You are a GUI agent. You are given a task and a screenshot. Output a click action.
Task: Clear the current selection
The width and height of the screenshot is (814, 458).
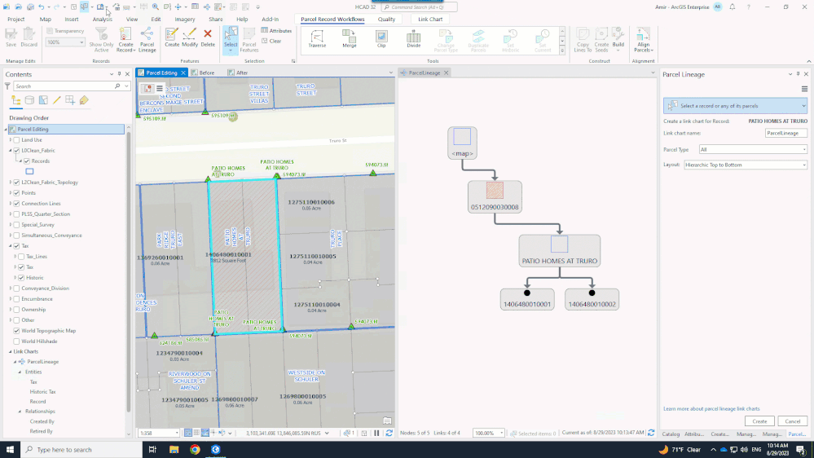click(x=271, y=41)
